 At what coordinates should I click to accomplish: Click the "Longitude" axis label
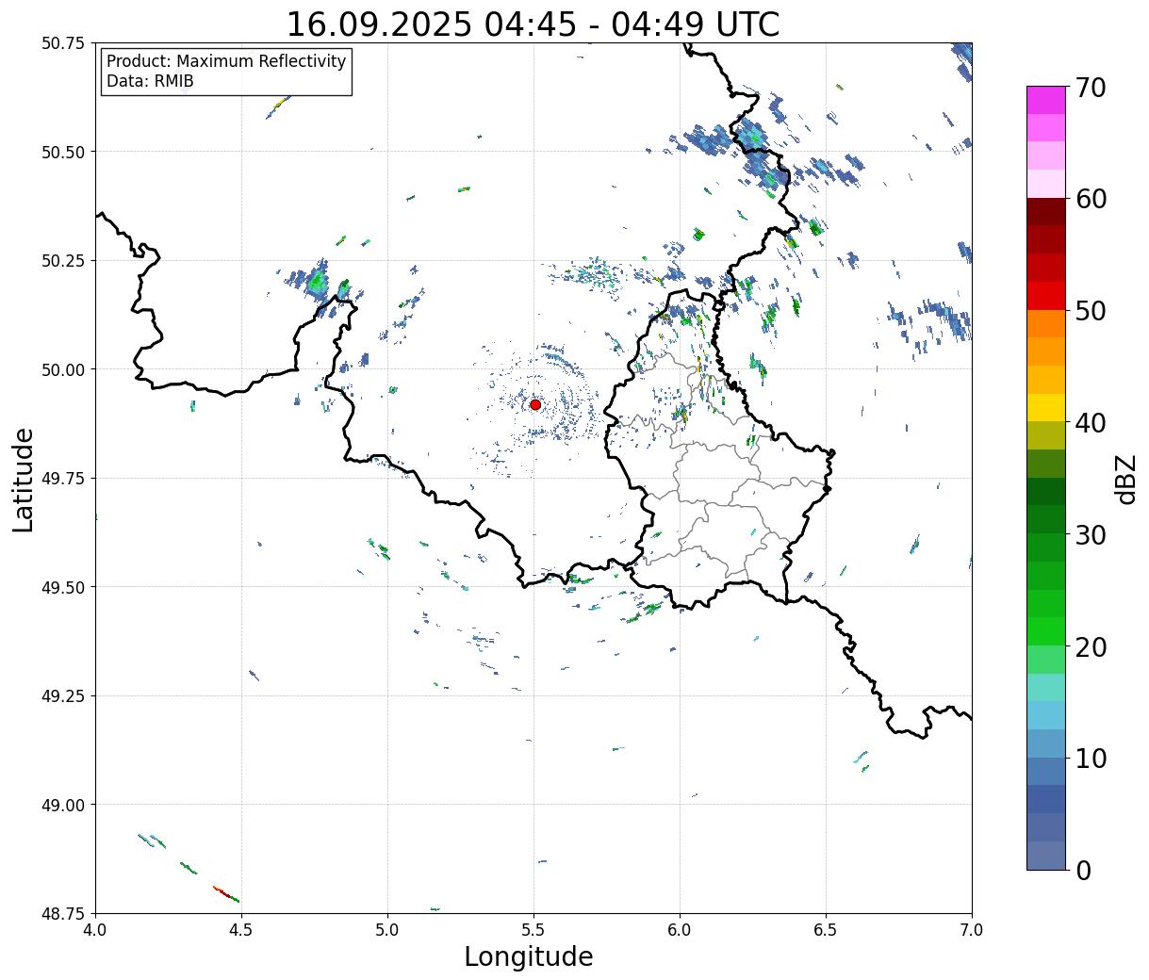pos(529,956)
